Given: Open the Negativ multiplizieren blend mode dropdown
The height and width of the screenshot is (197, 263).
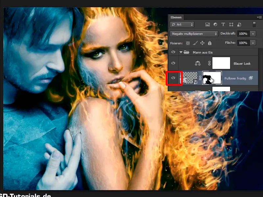Looking at the screenshot, I should (x=194, y=34).
